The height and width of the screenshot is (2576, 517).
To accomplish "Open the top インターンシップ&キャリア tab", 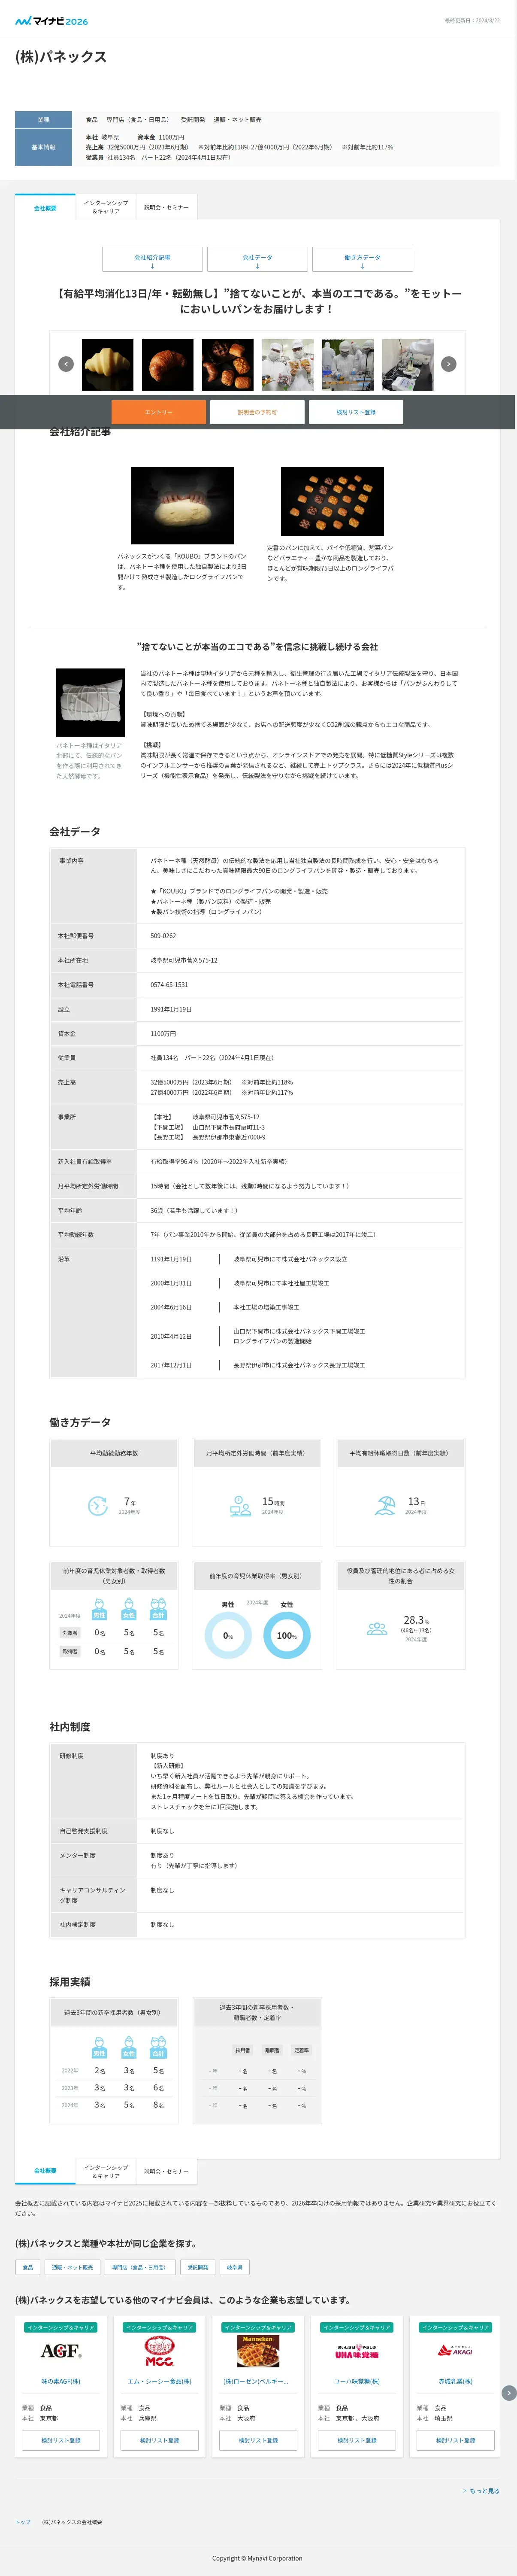I will coord(106,207).
